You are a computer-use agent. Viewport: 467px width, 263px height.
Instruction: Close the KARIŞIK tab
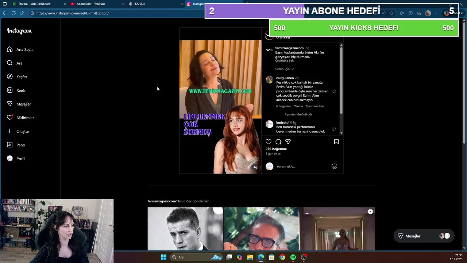click(182, 4)
